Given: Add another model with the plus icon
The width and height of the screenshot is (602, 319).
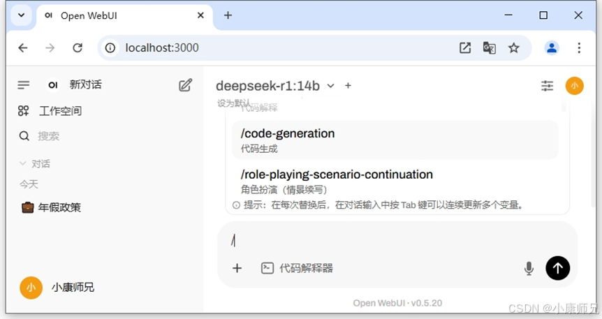Looking at the screenshot, I should 348,86.
